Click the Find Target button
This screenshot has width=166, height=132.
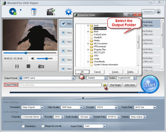(x=115, y=85)
